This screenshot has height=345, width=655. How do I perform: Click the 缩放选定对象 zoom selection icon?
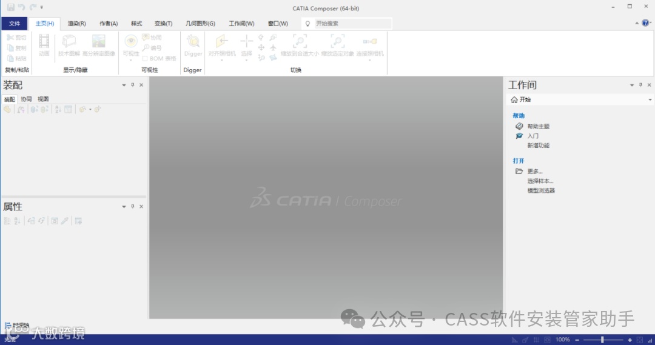[x=337, y=41]
